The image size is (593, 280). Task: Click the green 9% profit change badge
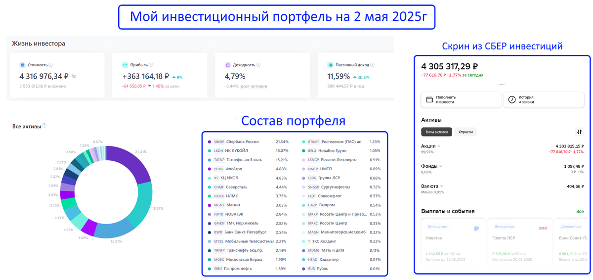[x=177, y=77]
